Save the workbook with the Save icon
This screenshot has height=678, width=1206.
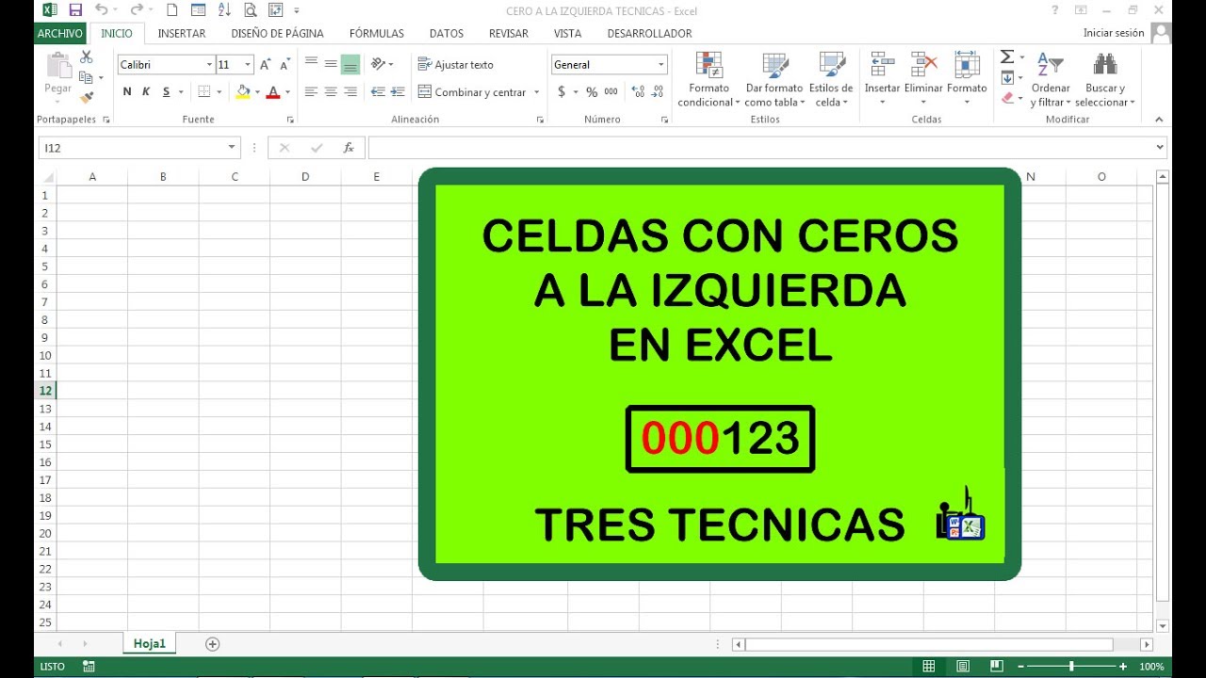click(x=75, y=10)
